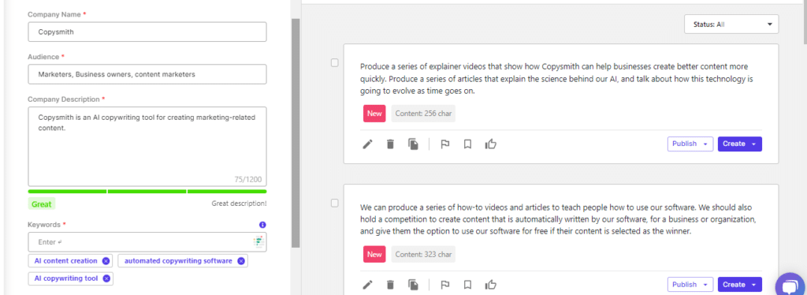
Task: Edit the how-to videos result with pencil icon
Action: coord(367,284)
